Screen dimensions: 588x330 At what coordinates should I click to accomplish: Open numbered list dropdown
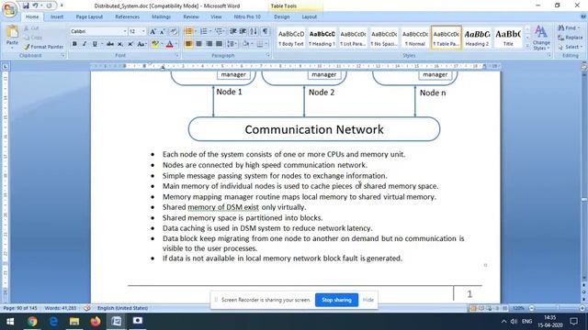[x=210, y=31]
